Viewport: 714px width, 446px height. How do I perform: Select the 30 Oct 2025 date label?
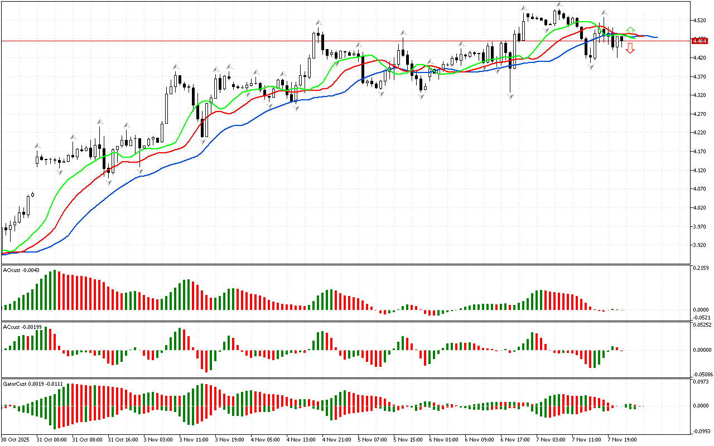(16, 439)
